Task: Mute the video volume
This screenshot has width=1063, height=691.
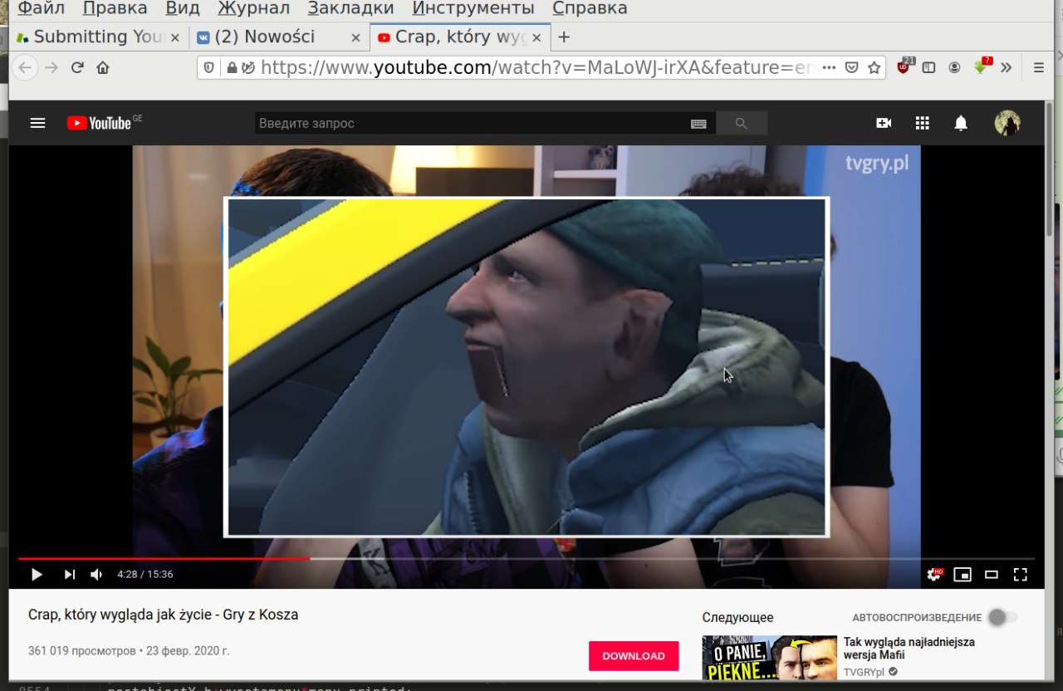Action: coord(96,574)
